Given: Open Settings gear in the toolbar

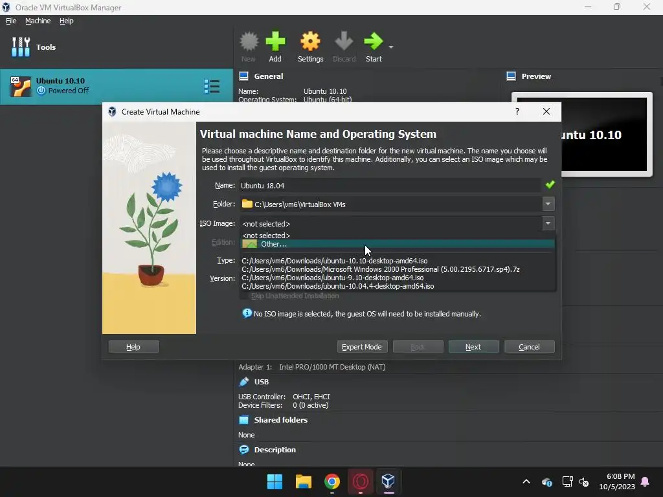Looking at the screenshot, I should pos(310,41).
